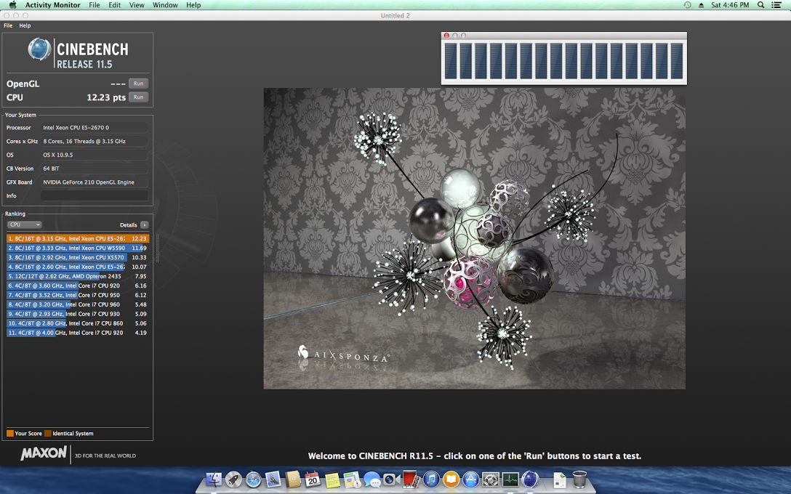Expand ranking Details arrow button

coord(144,224)
